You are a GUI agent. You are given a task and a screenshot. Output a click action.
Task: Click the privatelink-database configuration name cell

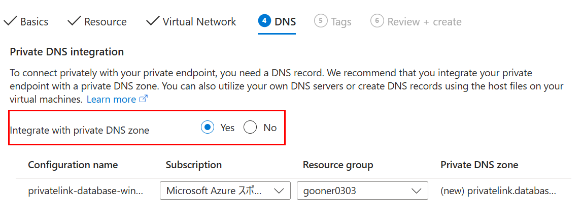[x=85, y=191]
